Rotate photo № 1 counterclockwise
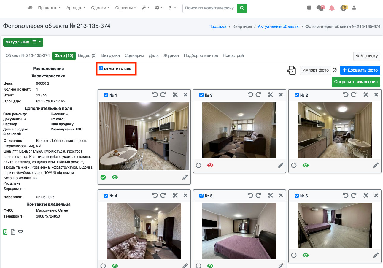 click(155, 95)
